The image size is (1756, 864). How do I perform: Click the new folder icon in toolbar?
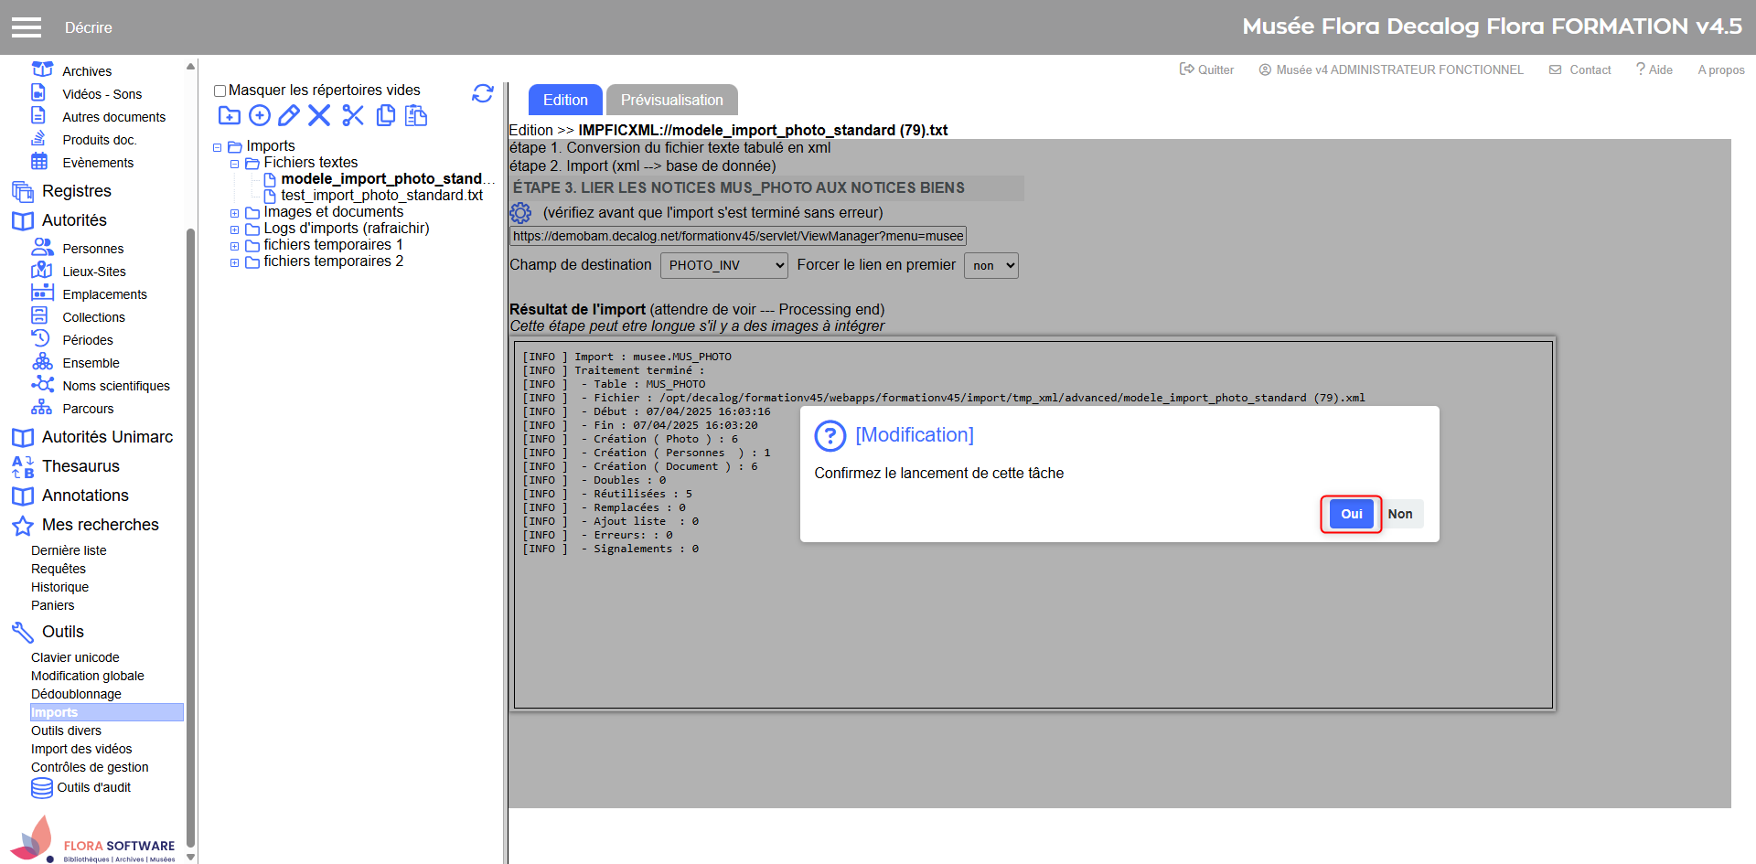(x=229, y=115)
